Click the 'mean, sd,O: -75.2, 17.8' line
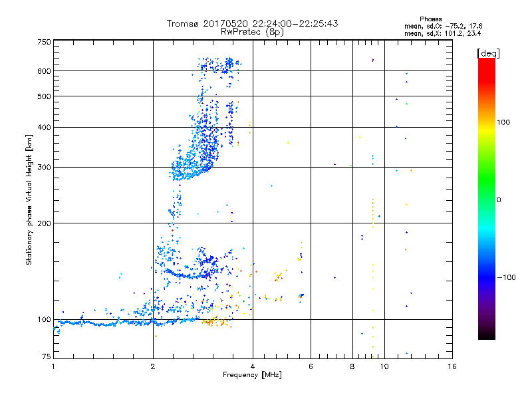The width and height of the screenshot is (532, 399). (x=443, y=26)
